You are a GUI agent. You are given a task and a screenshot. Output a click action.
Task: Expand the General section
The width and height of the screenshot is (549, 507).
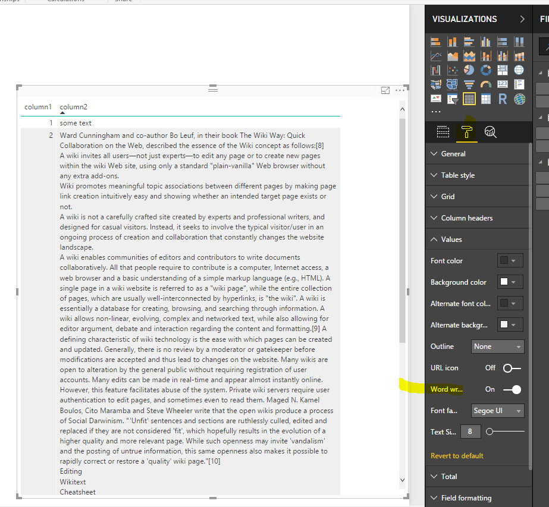(x=478, y=153)
